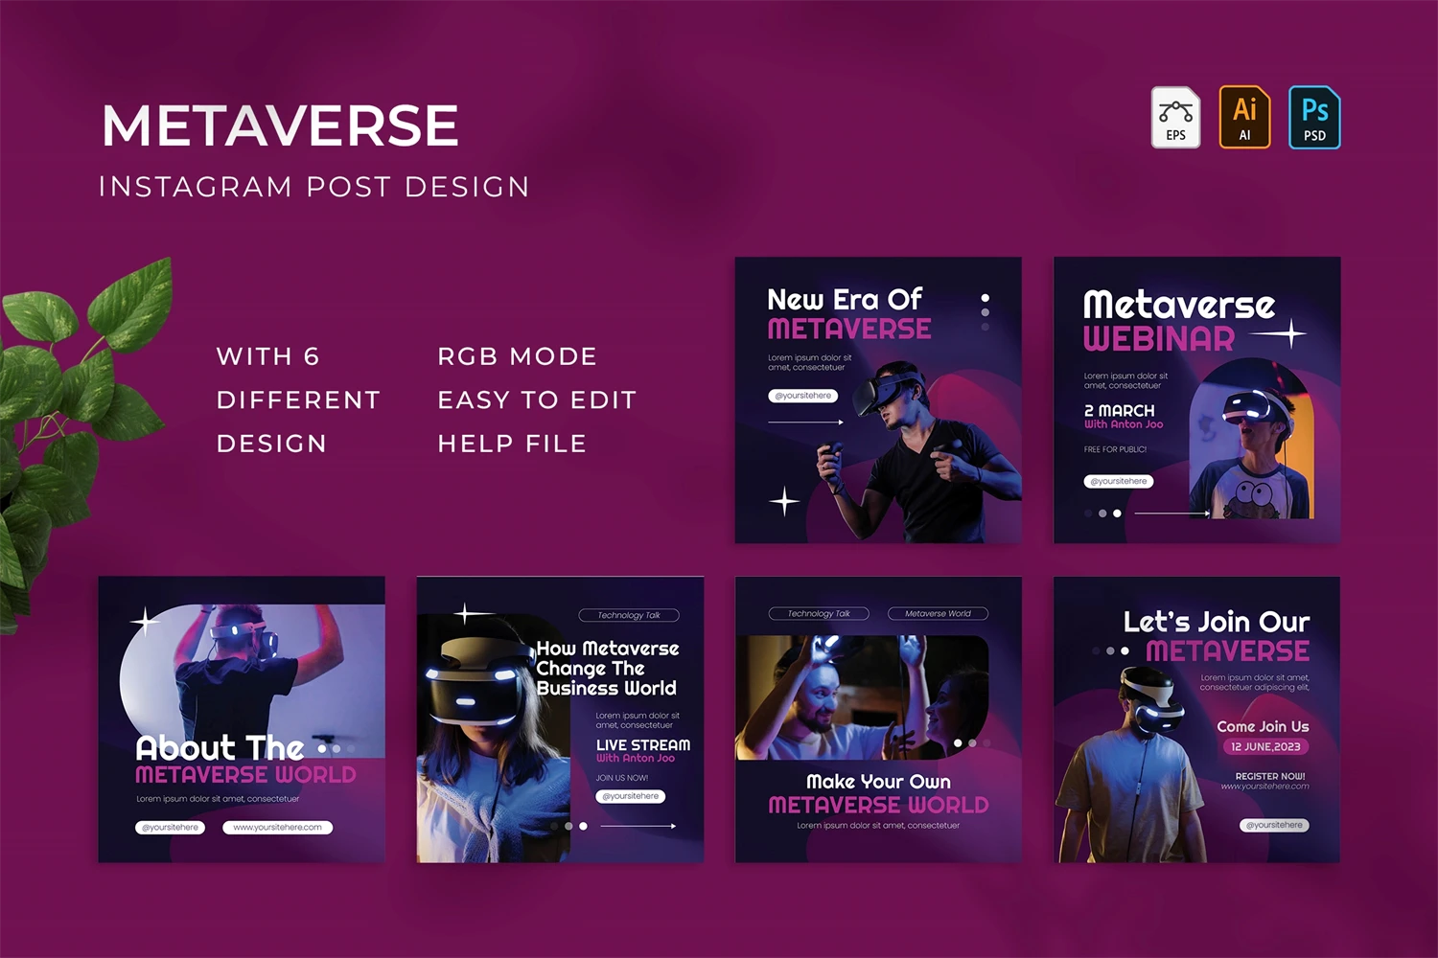The height and width of the screenshot is (958, 1438).
Task: Click vertical three-dot indicator on New Era post
Action: pos(985,312)
